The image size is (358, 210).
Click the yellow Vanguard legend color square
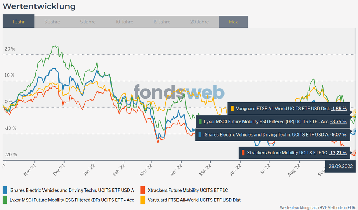click(143, 200)
